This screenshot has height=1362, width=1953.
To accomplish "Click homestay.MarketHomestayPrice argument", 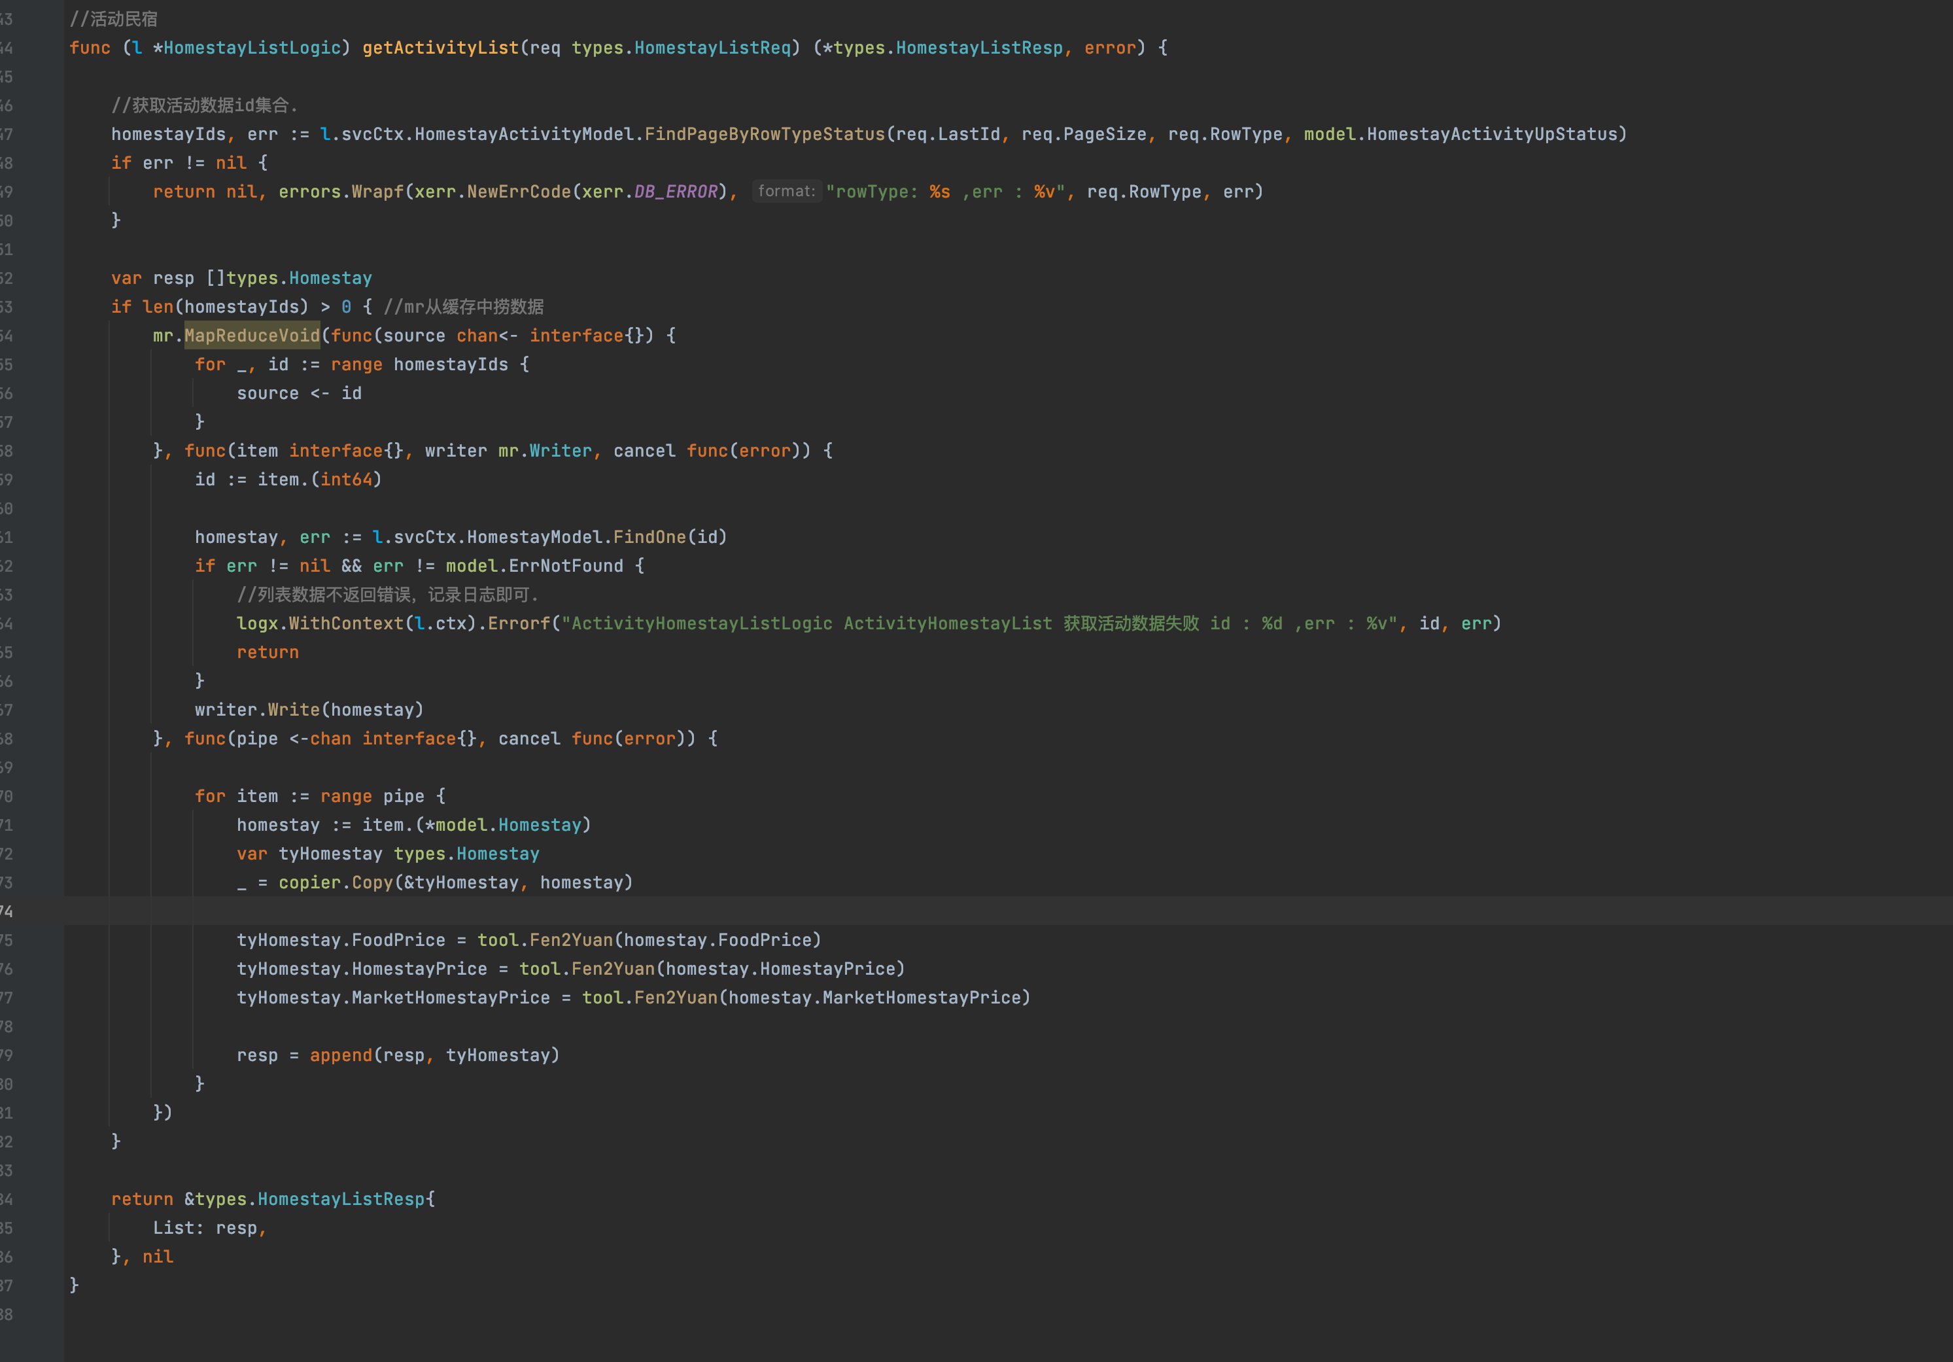I will pos(874,998).
